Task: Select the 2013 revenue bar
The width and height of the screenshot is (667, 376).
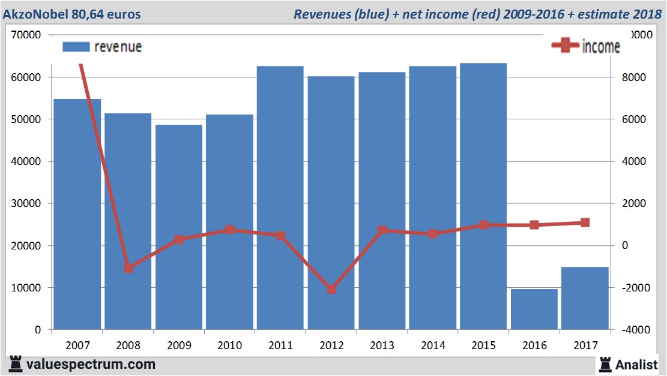Action: [x=382, y=200]
